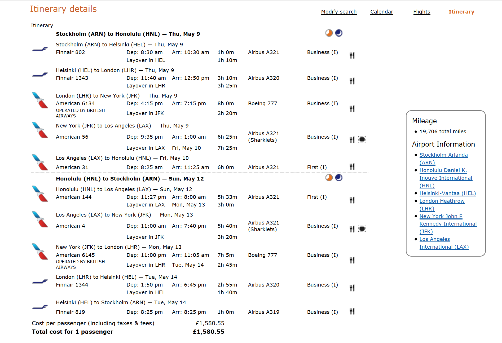Open Helsinki-Vantaa (HEL) airport link
The height and width of the screenshot is (343, 502).
(448, 193)
